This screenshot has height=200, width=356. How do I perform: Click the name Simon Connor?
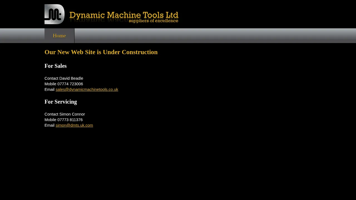click(x=72, y=114)
